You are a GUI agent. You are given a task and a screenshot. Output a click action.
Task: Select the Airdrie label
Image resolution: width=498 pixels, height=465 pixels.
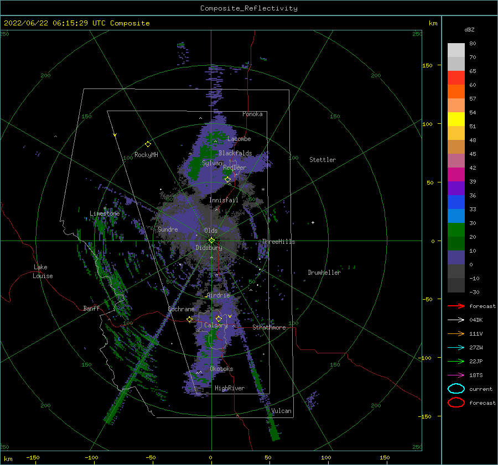218,295
